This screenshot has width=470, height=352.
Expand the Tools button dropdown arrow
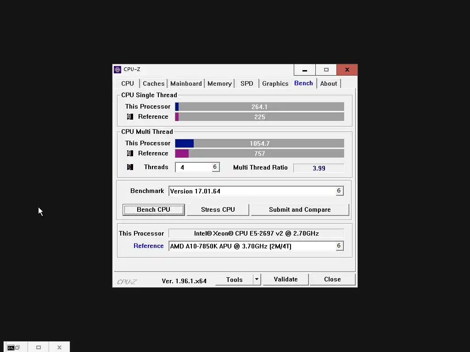point(257,280)
